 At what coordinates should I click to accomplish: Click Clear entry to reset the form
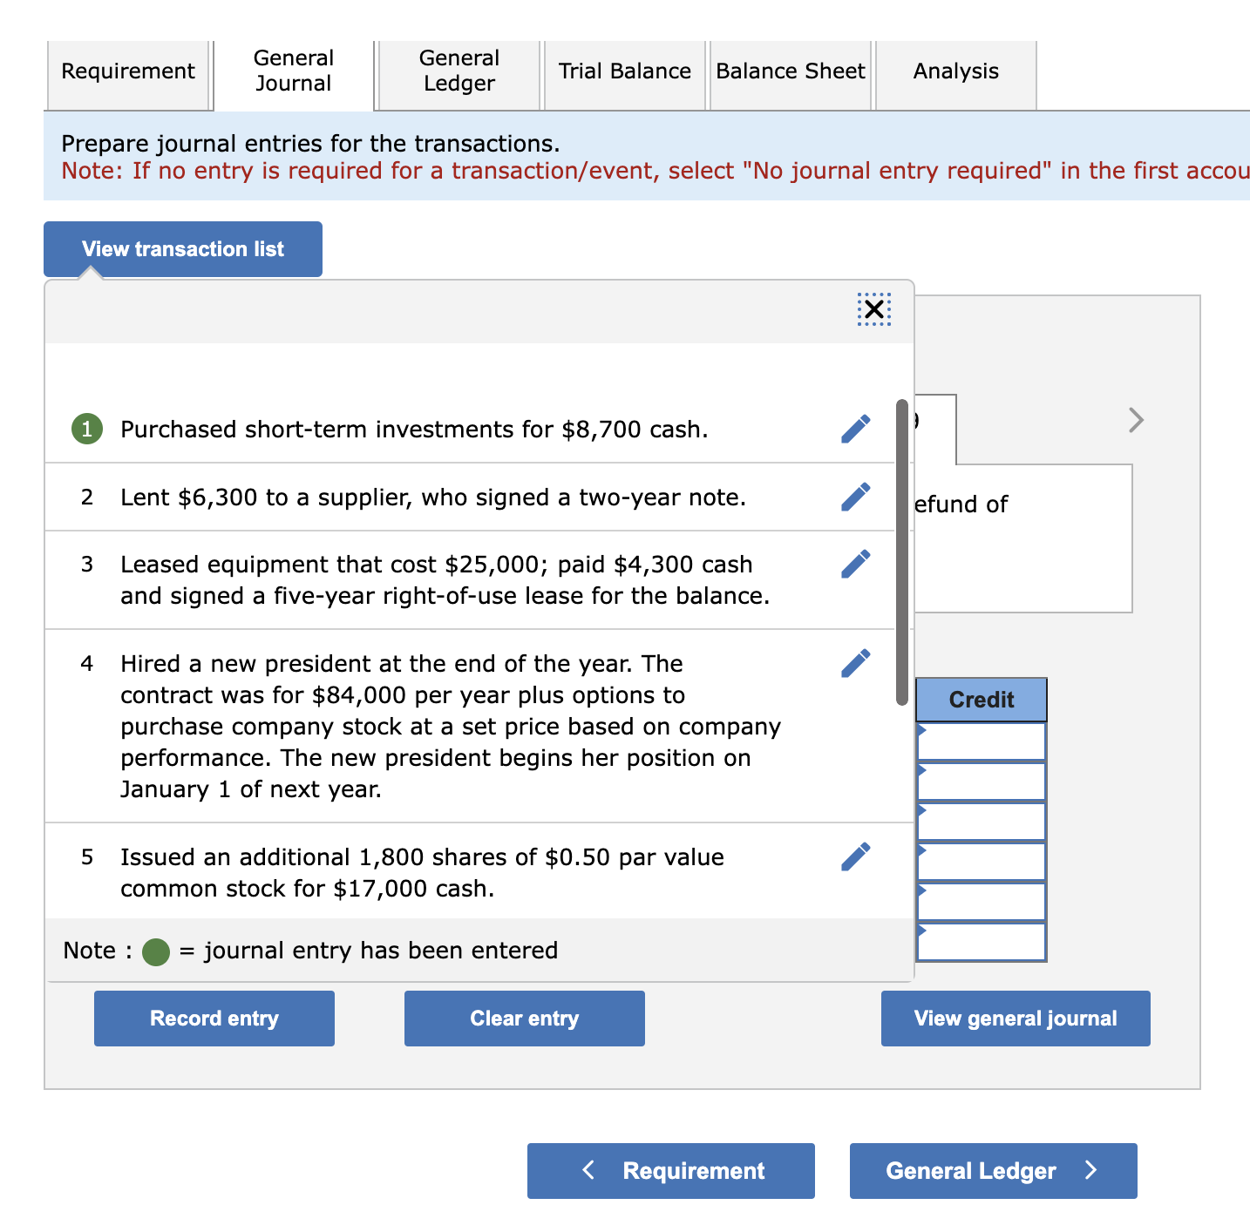(x=524, y=1018)
